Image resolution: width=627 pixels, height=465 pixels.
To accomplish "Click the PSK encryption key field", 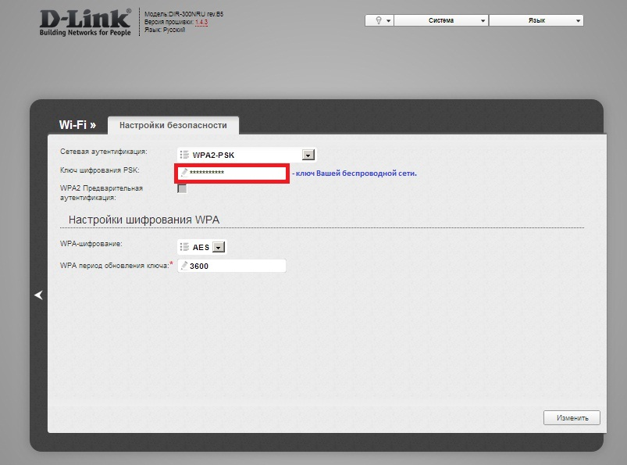I will [x=232, y=173].
